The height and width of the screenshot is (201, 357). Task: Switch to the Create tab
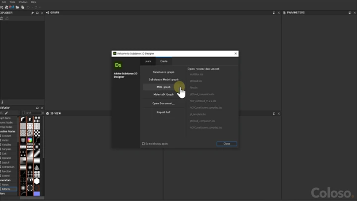tap(164, 62)
